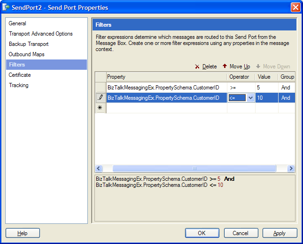Click the pencil edit-row indicator icon
303x244 pixels.
(x=100, y=97)
